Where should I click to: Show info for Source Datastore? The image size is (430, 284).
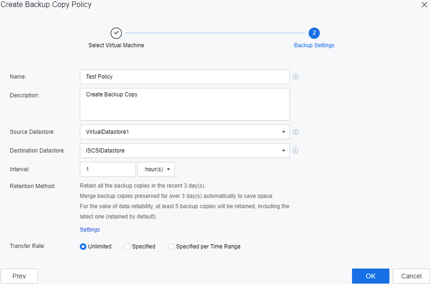click(296, 132)
